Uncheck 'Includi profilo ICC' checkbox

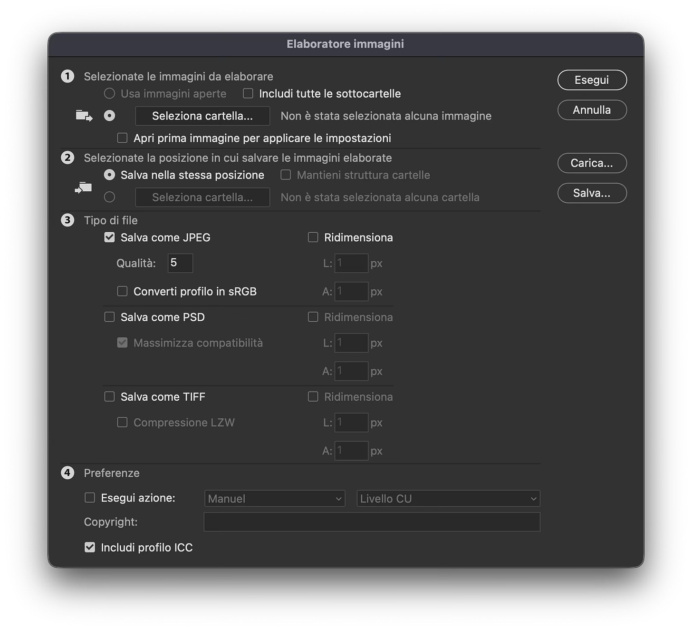click(89, 547)
